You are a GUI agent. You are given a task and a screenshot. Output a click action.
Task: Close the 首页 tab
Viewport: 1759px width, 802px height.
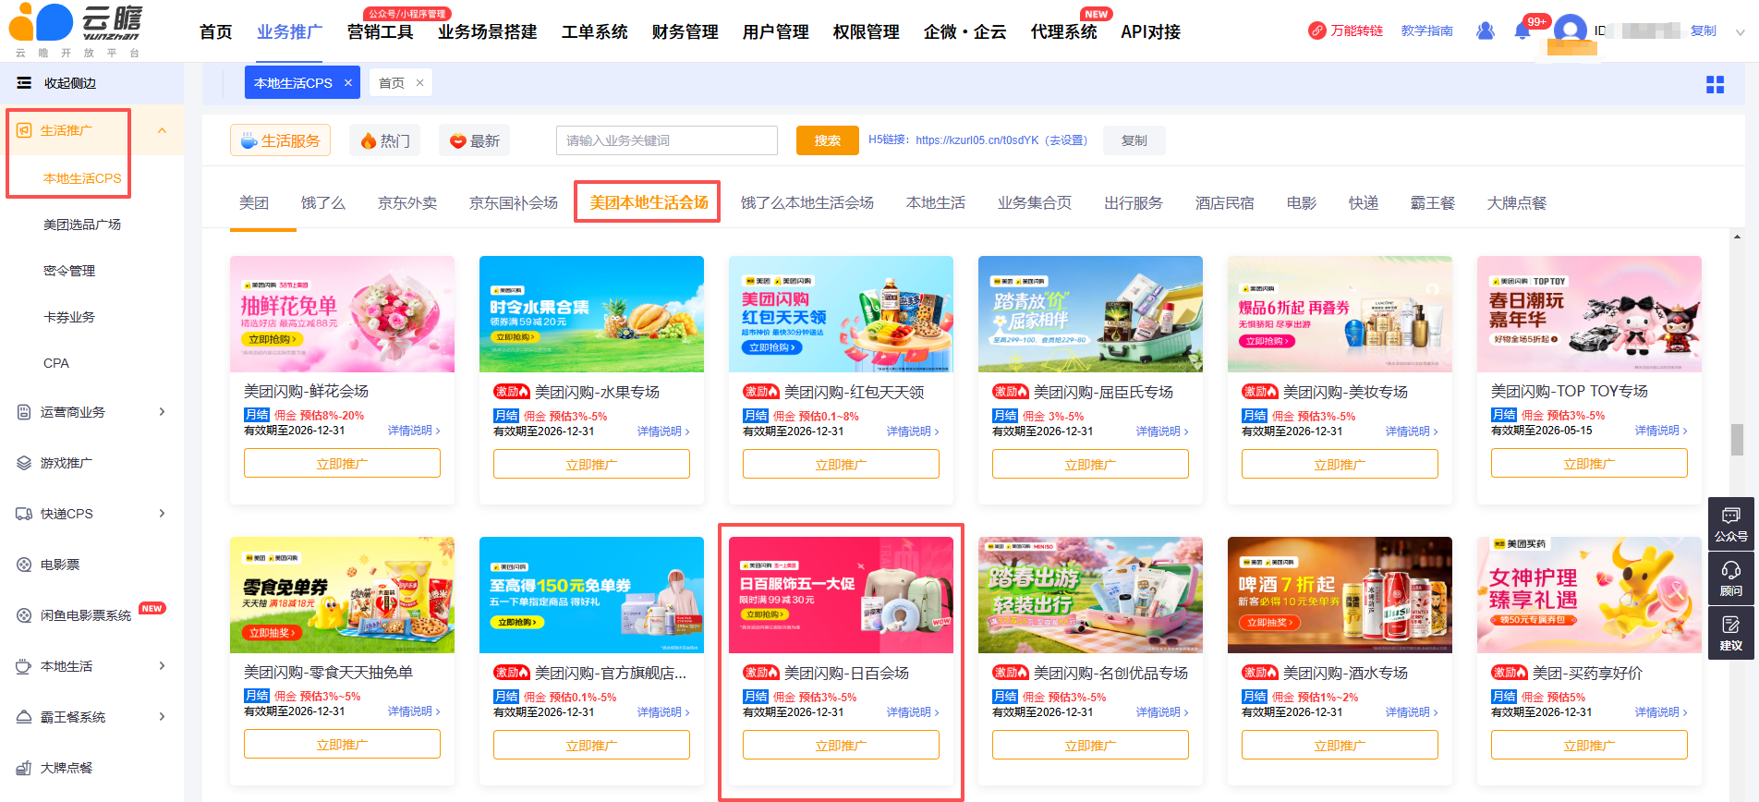click(x=419, y=83)
